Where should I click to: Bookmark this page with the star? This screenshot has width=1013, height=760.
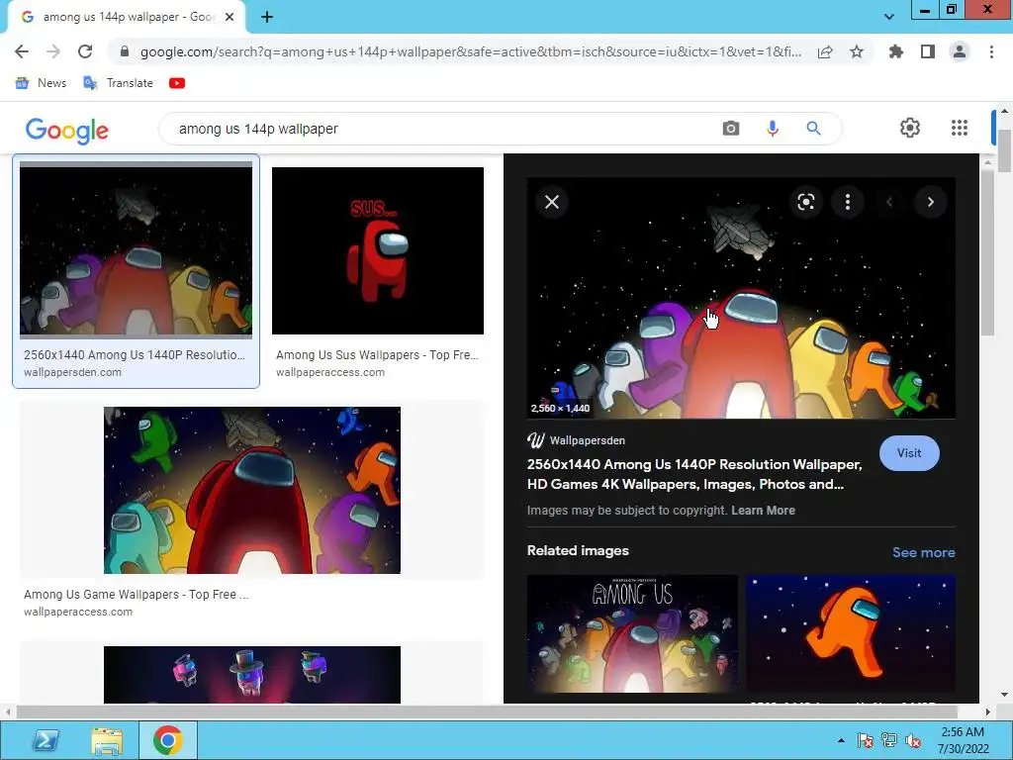point(857,51)
